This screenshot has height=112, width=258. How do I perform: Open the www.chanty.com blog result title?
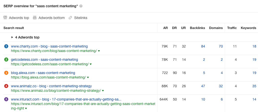[x=49, y=46]
